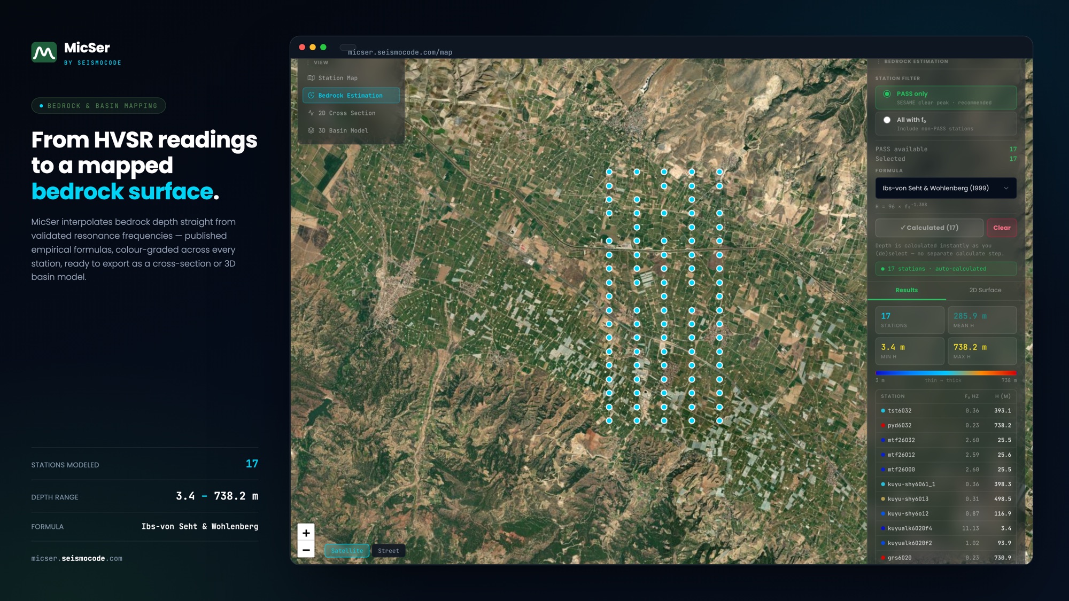Open 2D Cross Section view
The height and width of the screenshot is (601, 1069).
351,113
